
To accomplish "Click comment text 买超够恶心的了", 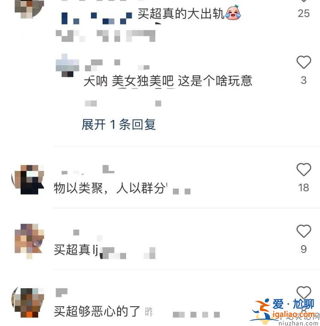I will pos(97,311).
